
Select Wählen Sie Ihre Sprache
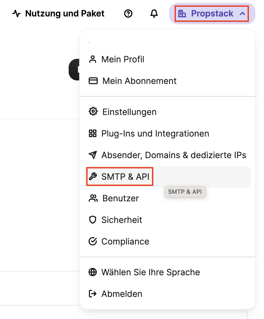coord(151,272)
